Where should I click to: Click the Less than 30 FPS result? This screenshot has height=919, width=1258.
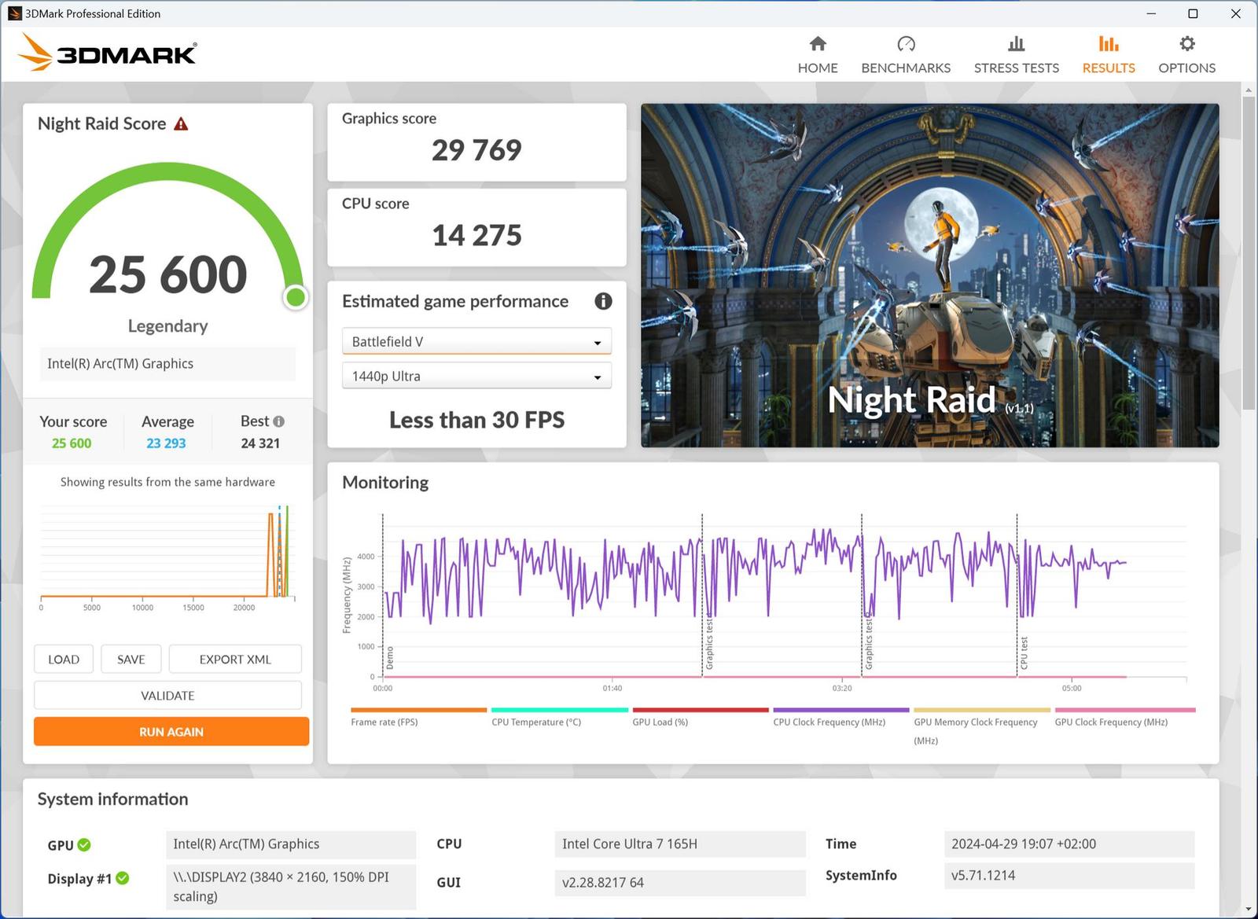pos(476,420)
